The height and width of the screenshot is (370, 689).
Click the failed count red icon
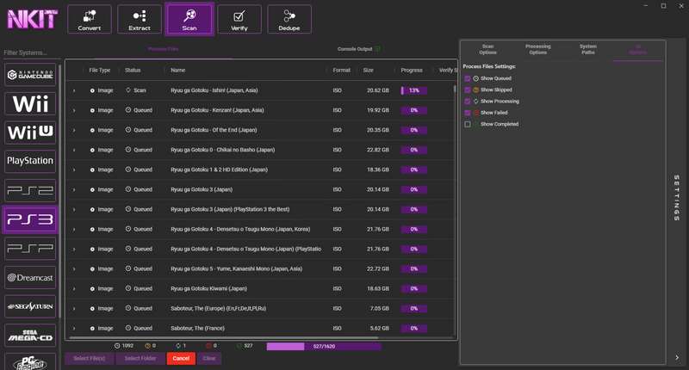[x=208, y=346]
